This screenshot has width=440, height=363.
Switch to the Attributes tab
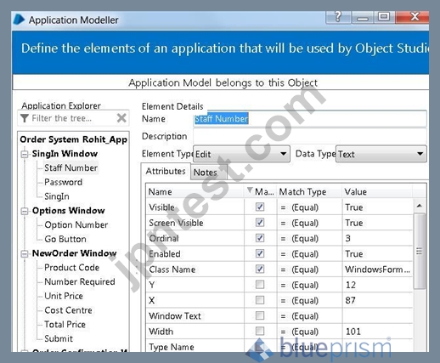166,171
